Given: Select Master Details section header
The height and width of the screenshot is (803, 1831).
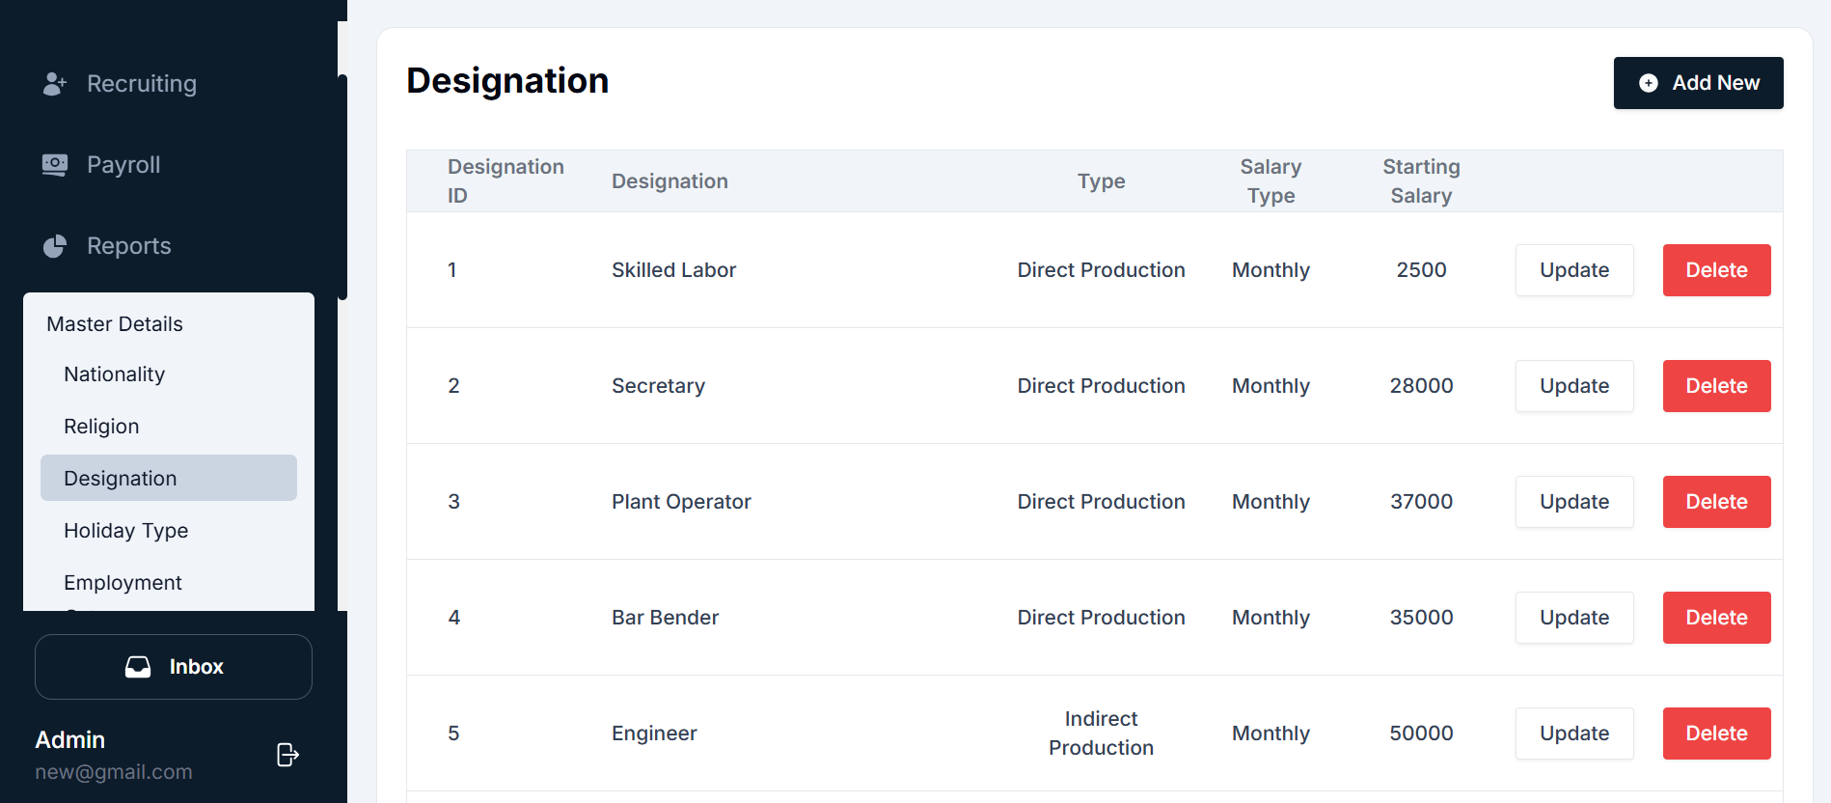Looking at the screenshot, I should pos(115,324).
